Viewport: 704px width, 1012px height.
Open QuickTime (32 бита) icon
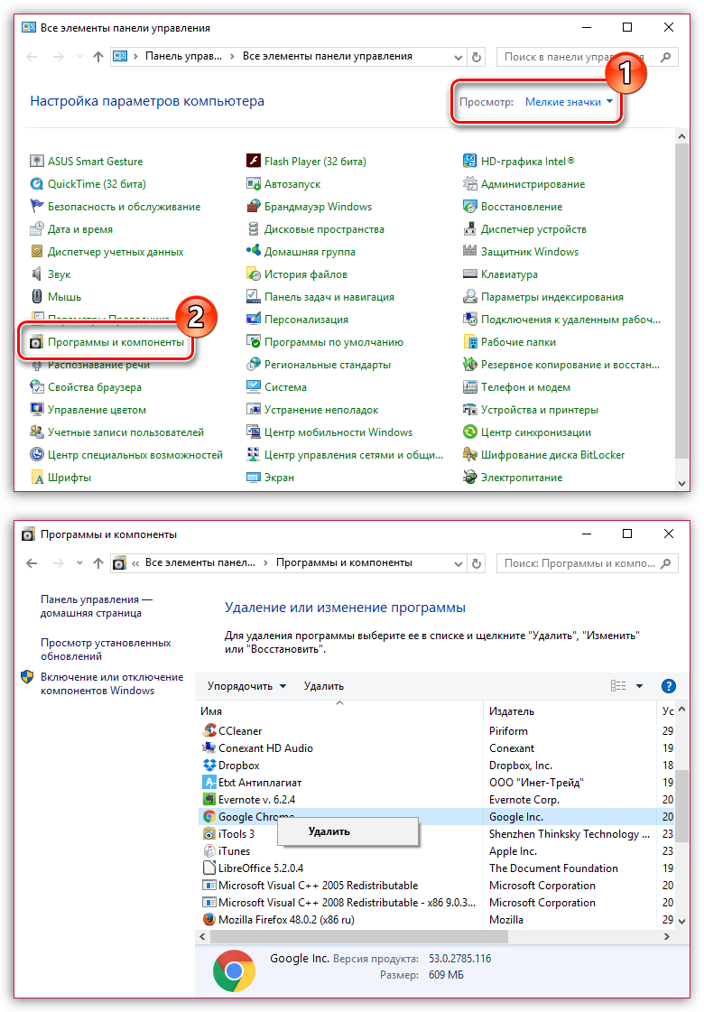click(37, 184)
